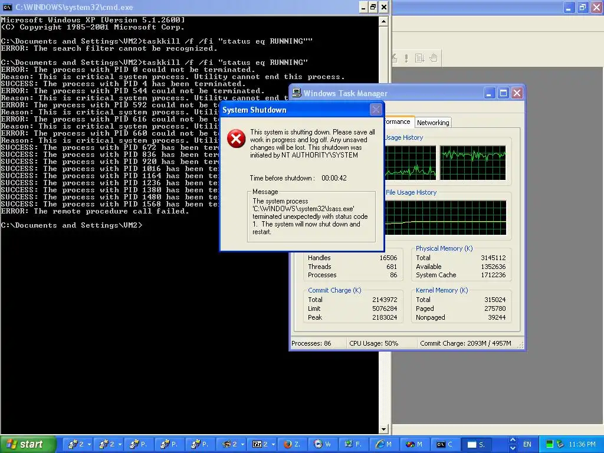Click the Commit Charge Peak value 2183024

point(385,317)
